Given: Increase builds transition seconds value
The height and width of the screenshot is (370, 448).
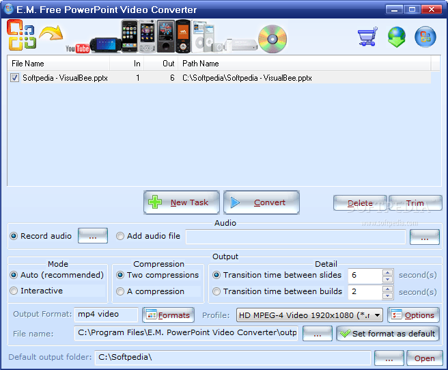Looking at the screenshot, I should click(x=387, y=289).
